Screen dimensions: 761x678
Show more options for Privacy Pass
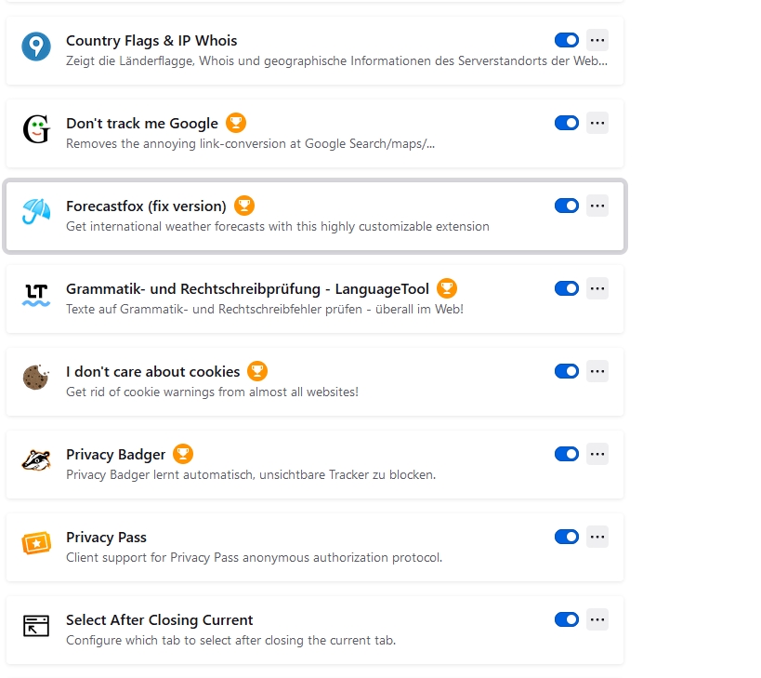click(597, 537)
